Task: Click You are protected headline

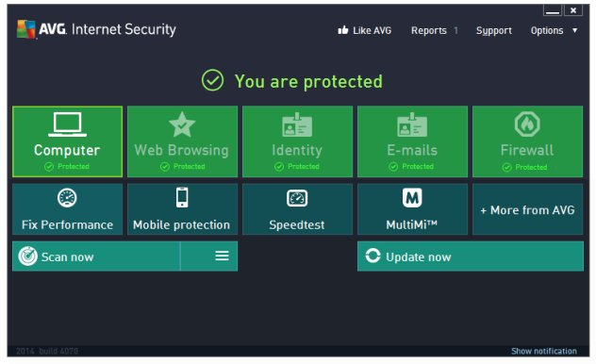Action: tap(308, 81)
